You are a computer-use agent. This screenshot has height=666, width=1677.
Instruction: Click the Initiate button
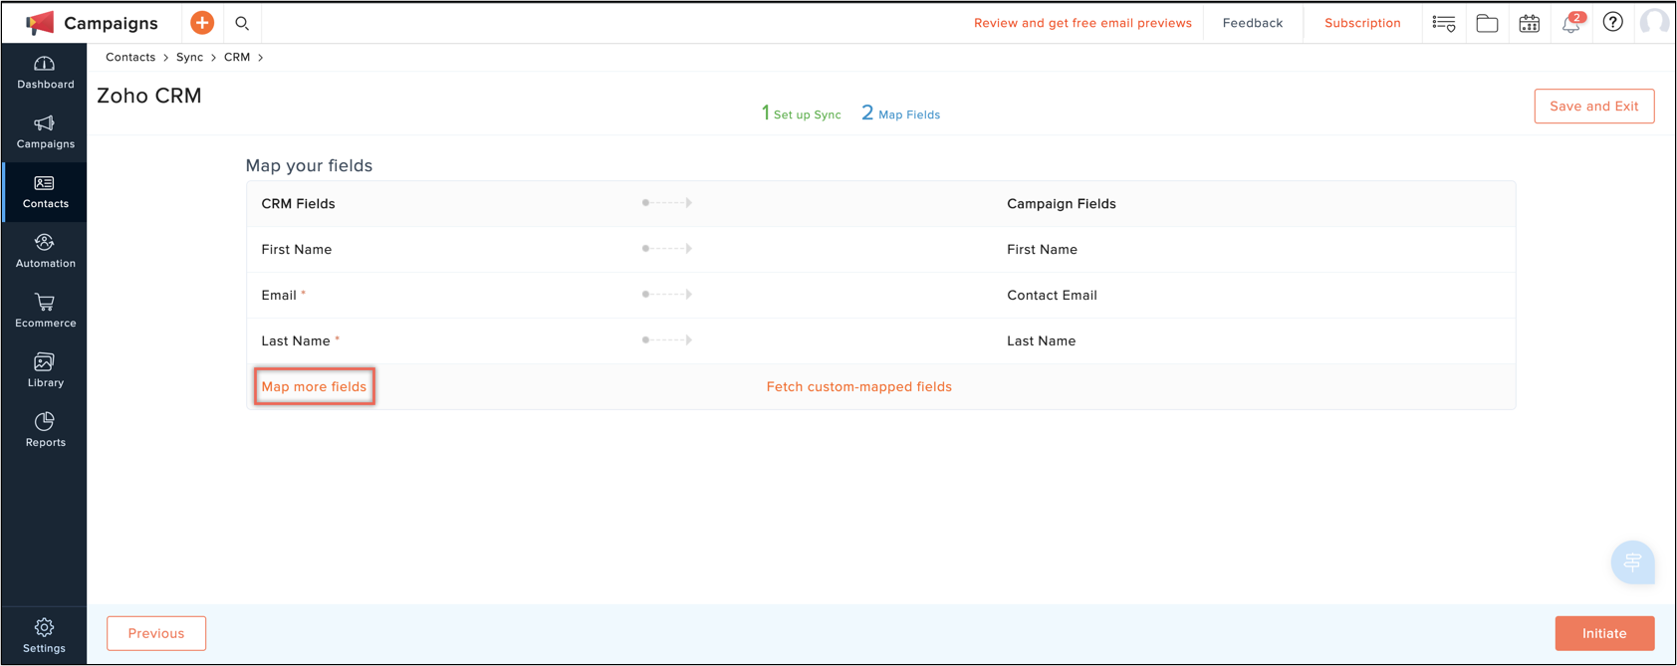click(x=1604, y=633)
